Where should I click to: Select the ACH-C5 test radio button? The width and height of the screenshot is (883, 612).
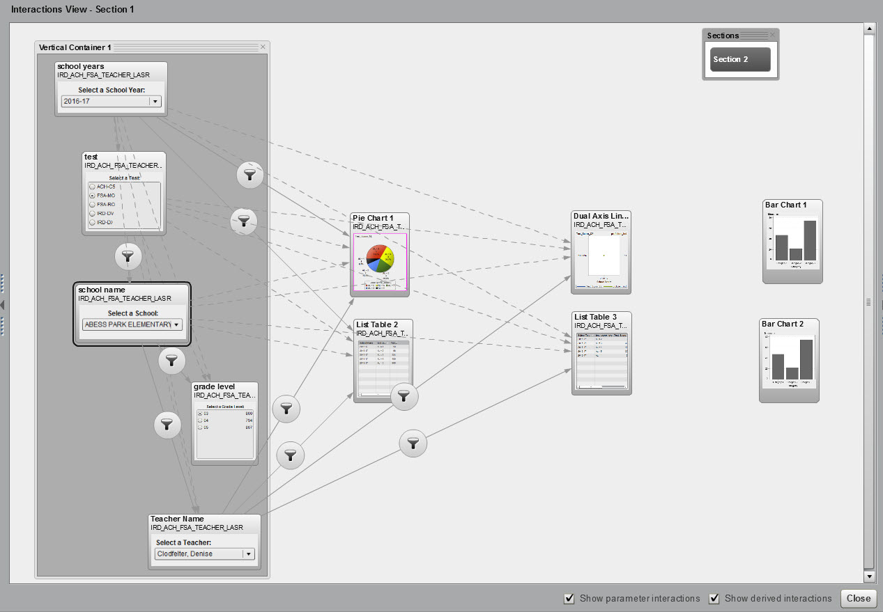point(91,186)
